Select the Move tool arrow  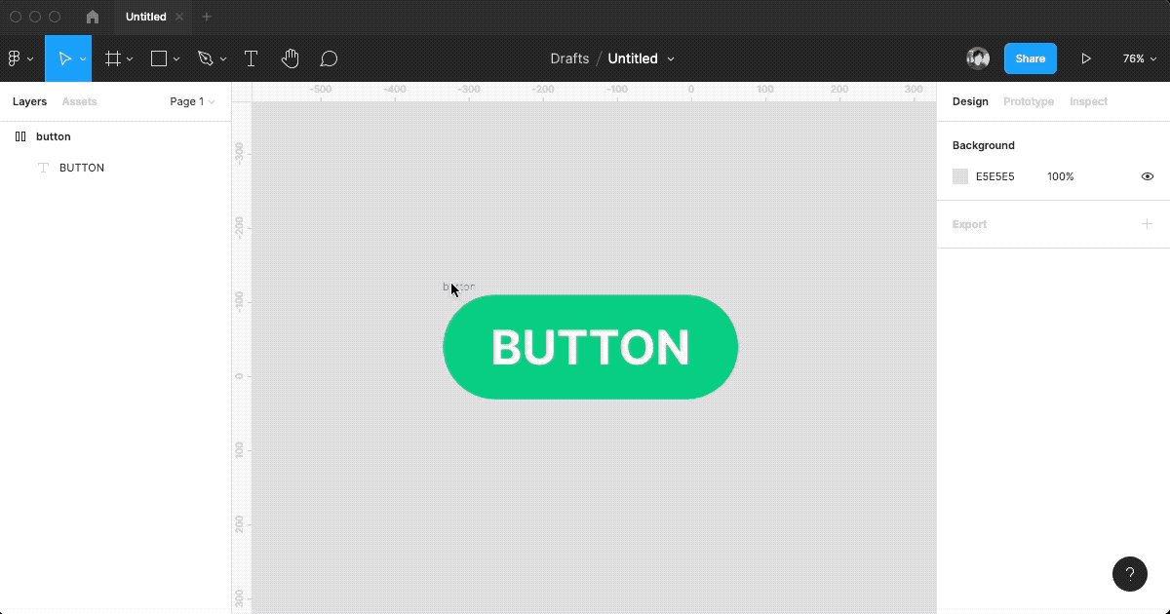64,58
